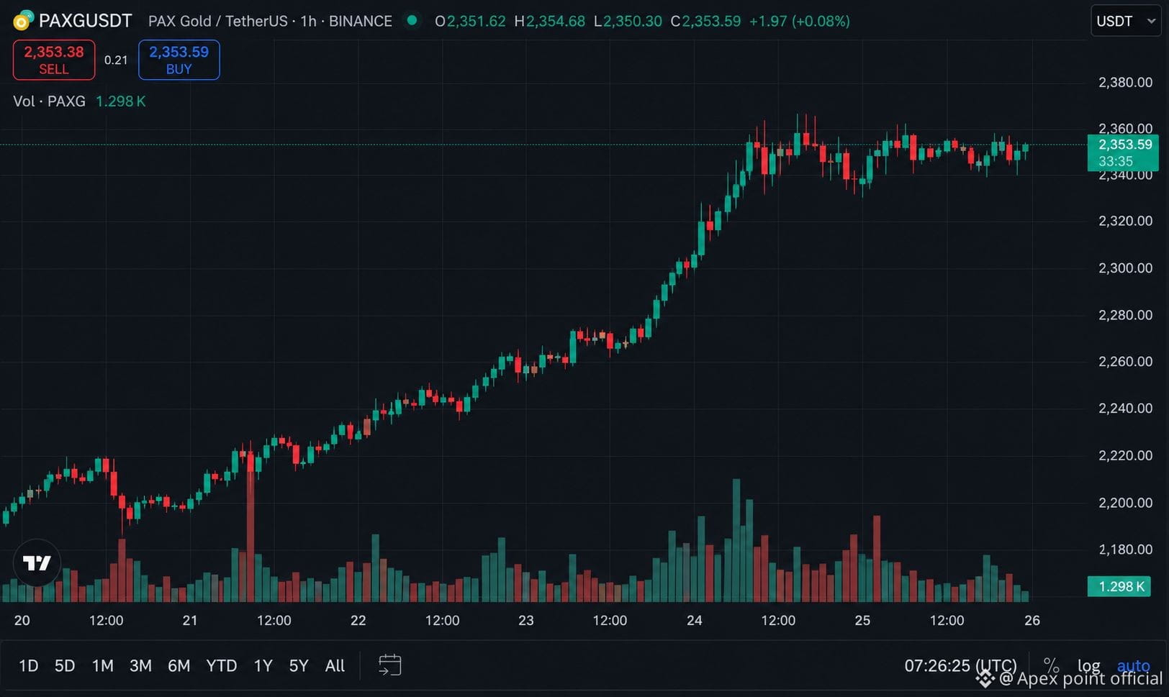Click the 1.298 K value beside Vol · PAXG
The height and width of the screenshot is (697, 1169).
coord(120,101)
